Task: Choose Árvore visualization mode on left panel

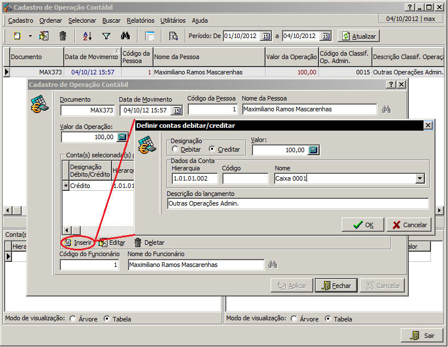Action: (x=73, y=319)
